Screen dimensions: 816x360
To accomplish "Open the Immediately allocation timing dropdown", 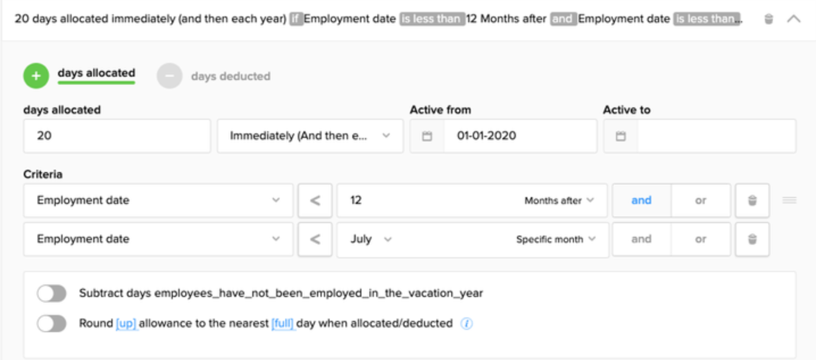I will click(310, 136).
